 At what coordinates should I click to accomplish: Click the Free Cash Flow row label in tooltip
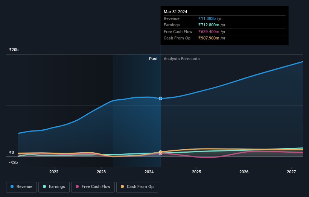tap(178, 32)
